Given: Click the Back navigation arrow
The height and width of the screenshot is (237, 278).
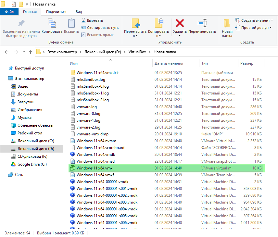Looking at the screenshot, I should click(x=6, y=52).
